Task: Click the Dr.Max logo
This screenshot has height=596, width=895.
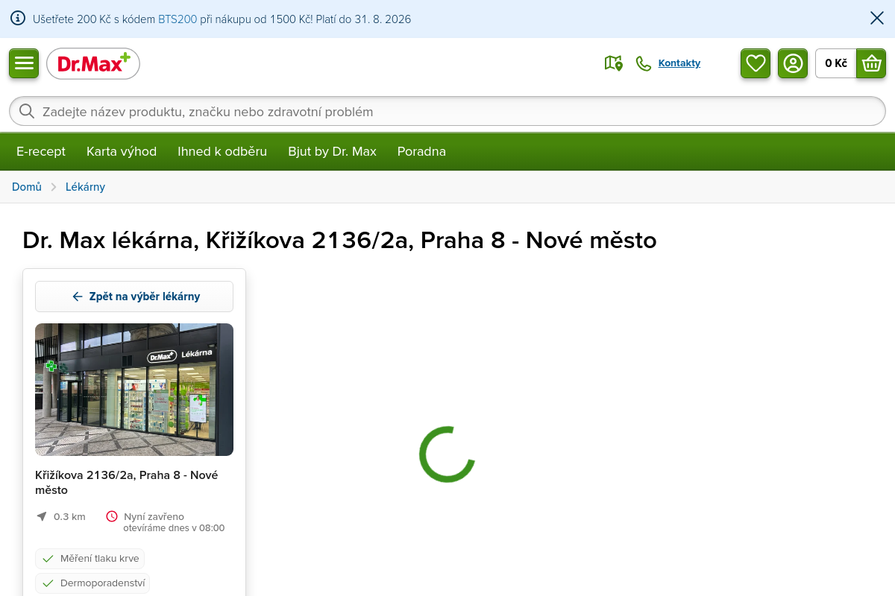Action: (x=93, y=63)
